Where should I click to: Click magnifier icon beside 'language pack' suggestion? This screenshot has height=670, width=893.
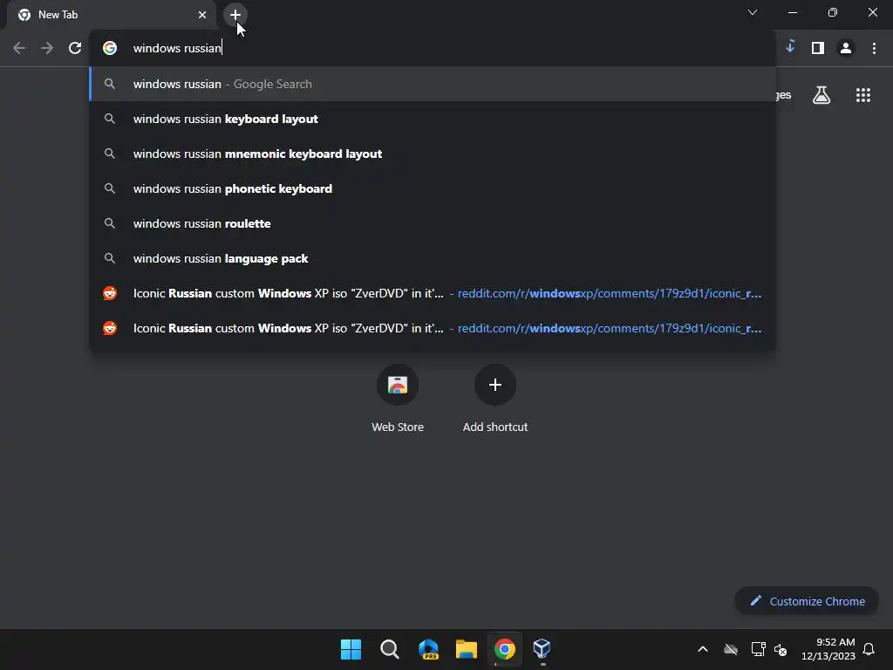[x=110, y=258]
